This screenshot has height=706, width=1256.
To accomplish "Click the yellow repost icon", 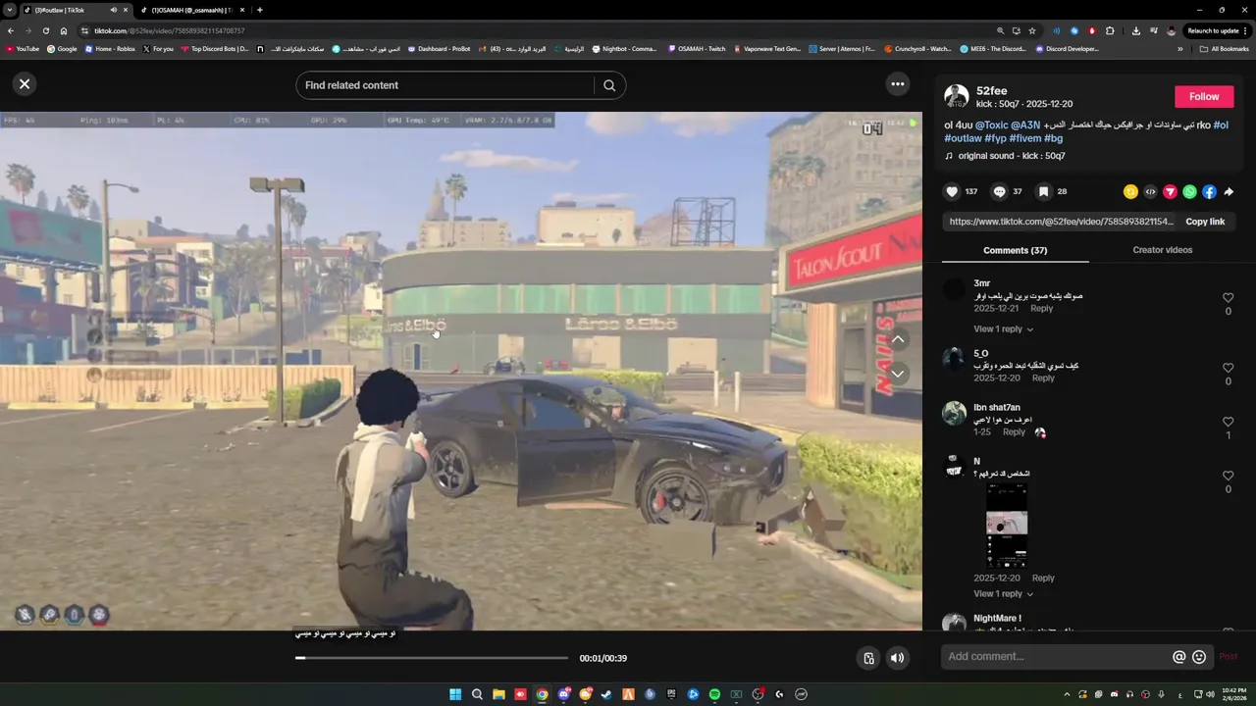I will click(x=1130, y=192).
